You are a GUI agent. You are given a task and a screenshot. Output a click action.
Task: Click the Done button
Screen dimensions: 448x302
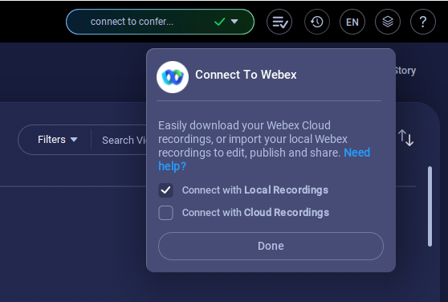pos(271,246)
